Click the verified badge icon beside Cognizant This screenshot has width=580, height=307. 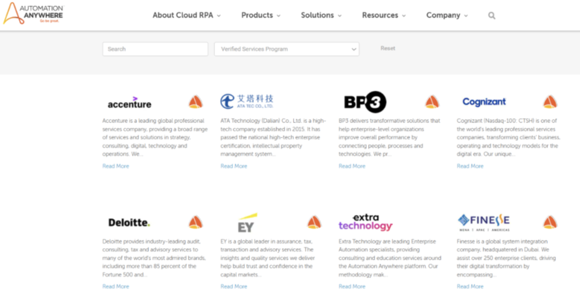click(x=550, y=102)
